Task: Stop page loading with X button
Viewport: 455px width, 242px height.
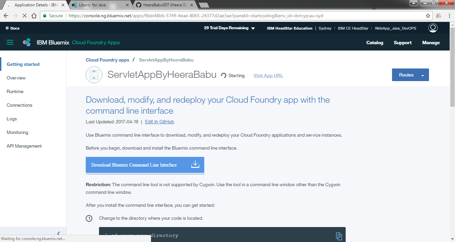Action: coord(25,16)
